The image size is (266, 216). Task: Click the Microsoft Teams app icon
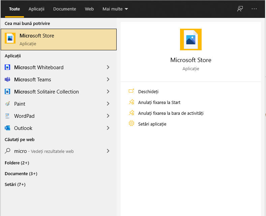coord(7,79)
